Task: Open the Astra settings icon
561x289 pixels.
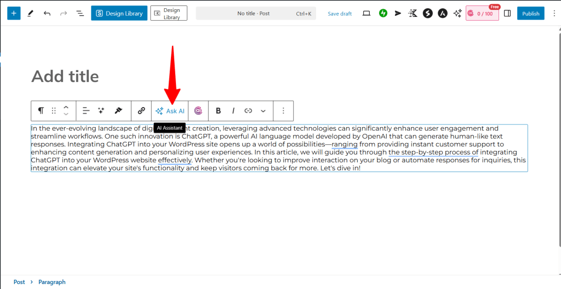Action: 443,14
